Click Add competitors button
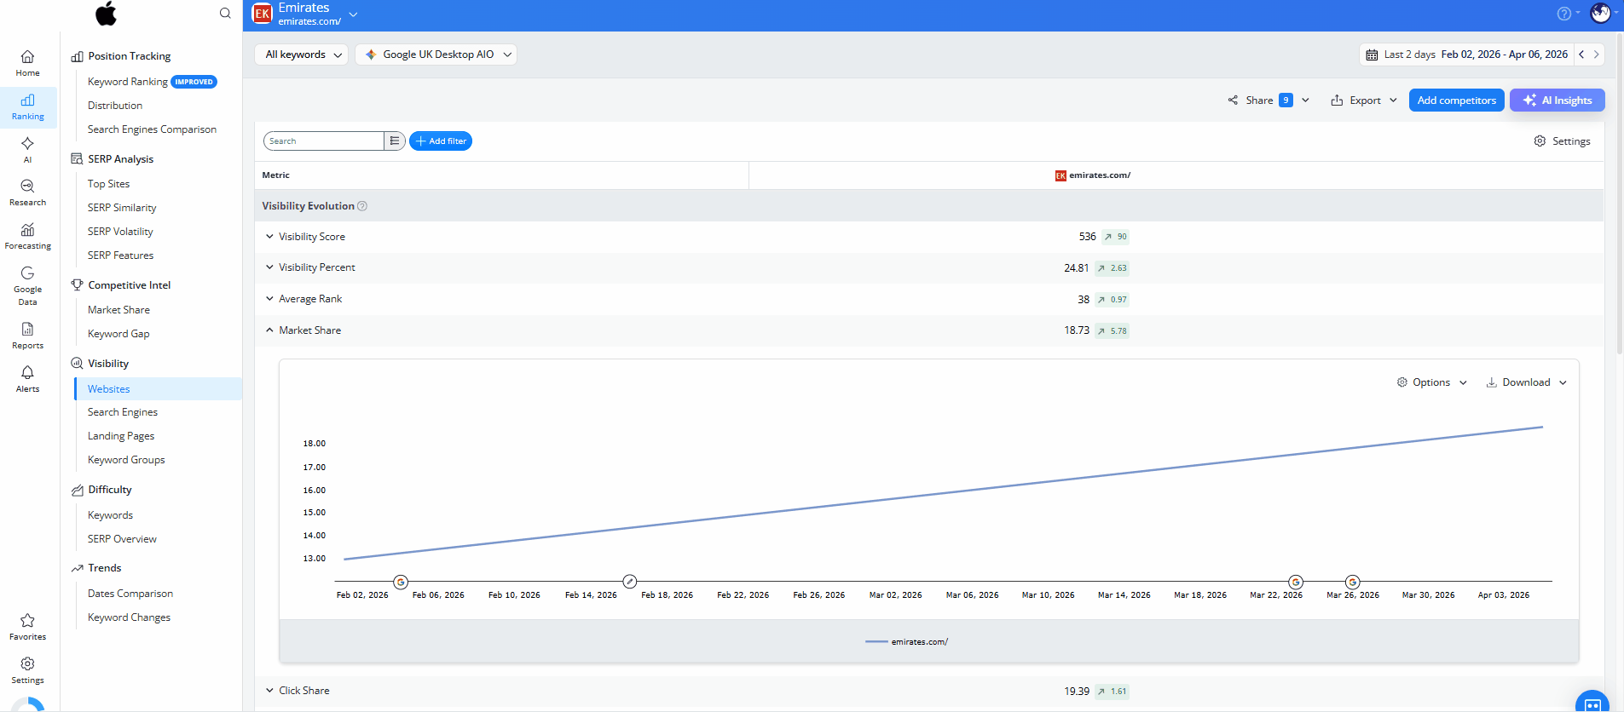This screenshot has width=1624, height=712. coord(1456,100)
